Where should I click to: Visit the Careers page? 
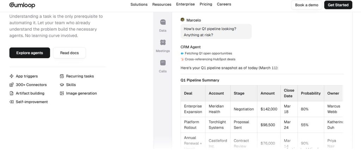point(224,4)
